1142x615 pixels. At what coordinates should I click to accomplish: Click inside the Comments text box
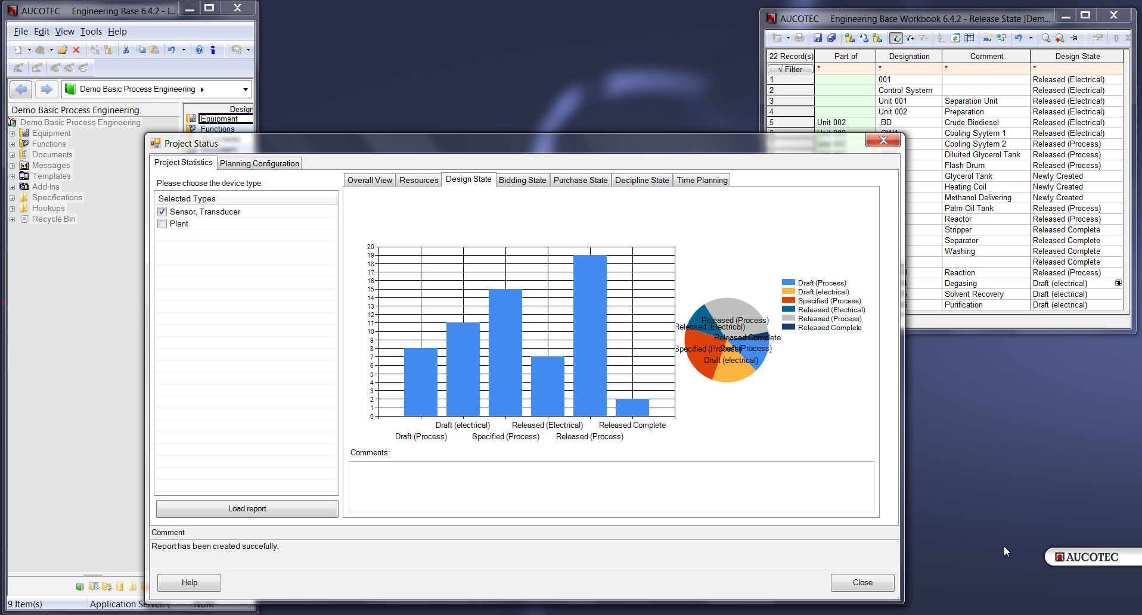pyautogui.click(x=612, y=486)
